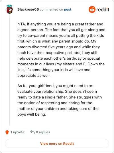
Task: Collapse comment via vertical thread line
Action: pos(10,70)
